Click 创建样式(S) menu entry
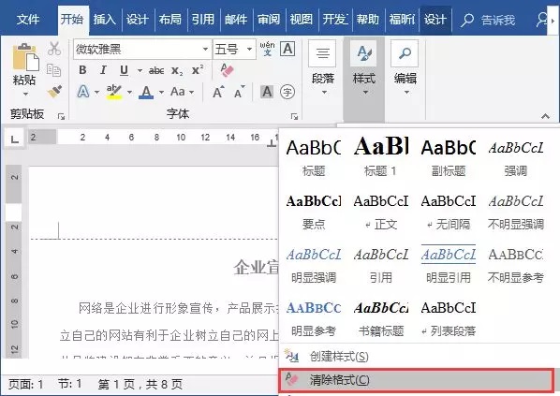The image size is (560, 396). [x=419, y=357]
